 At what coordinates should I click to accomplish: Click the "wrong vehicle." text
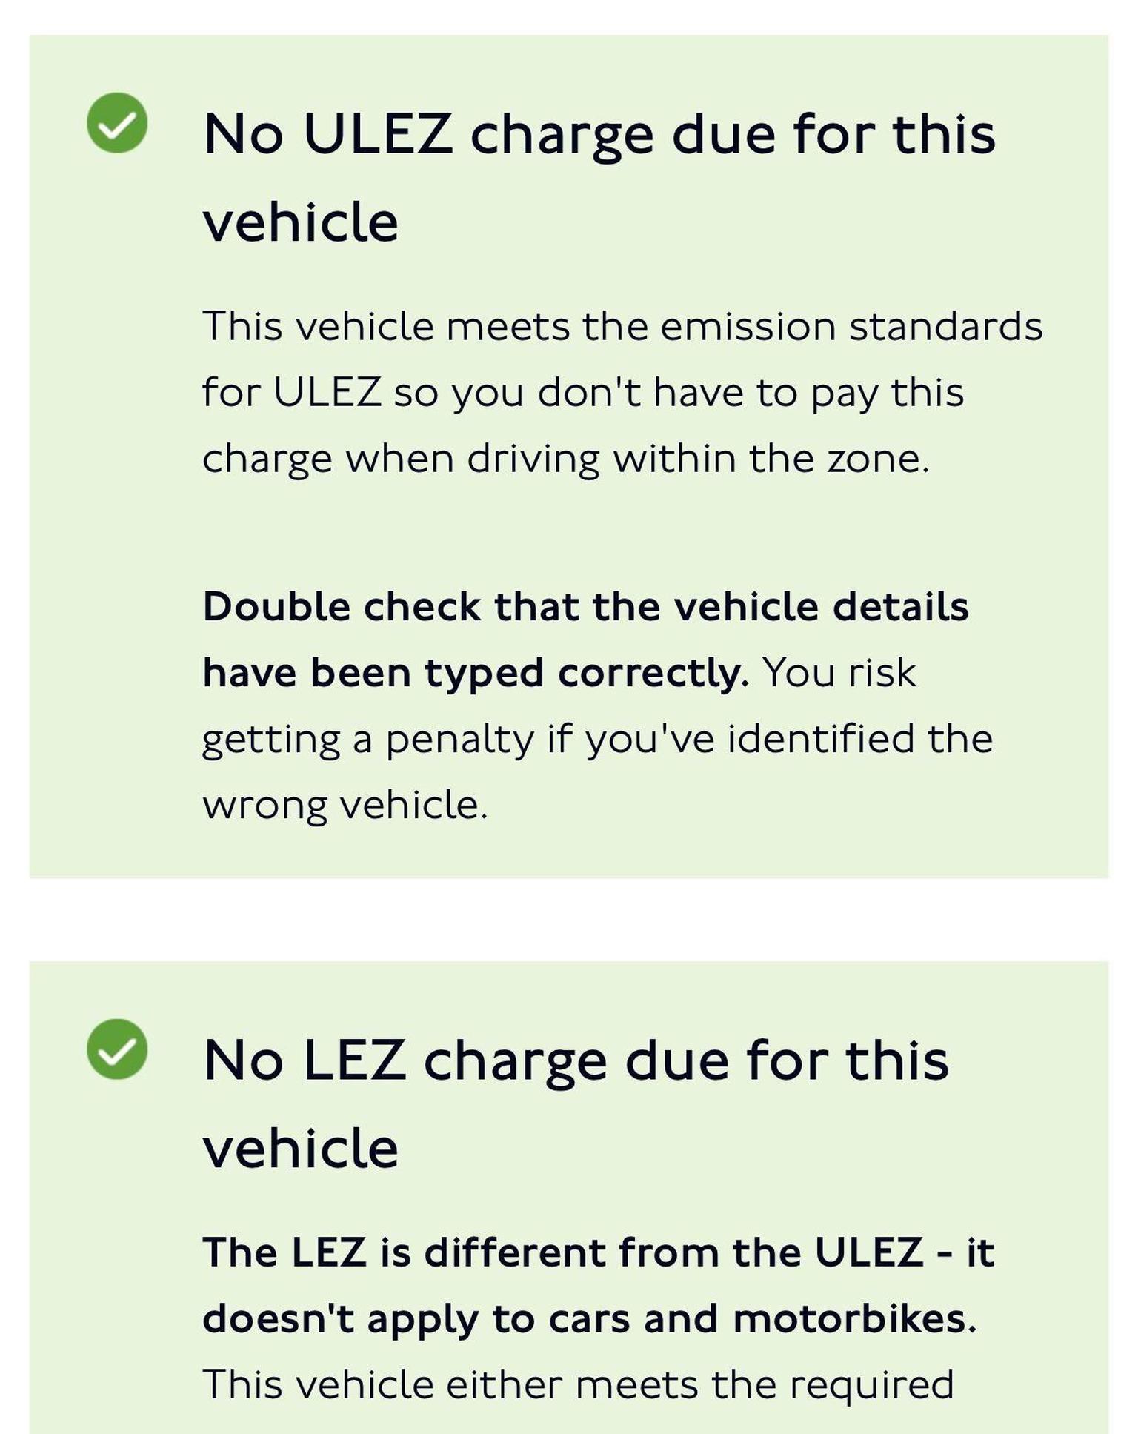(345, 805)
